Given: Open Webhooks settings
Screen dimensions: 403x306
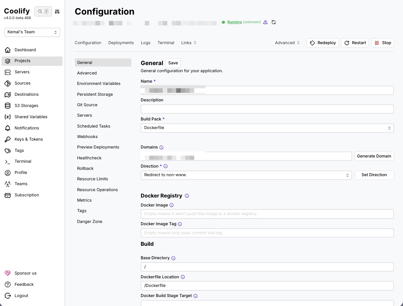Looking at the screenshot, I should [x=87, y=137].
